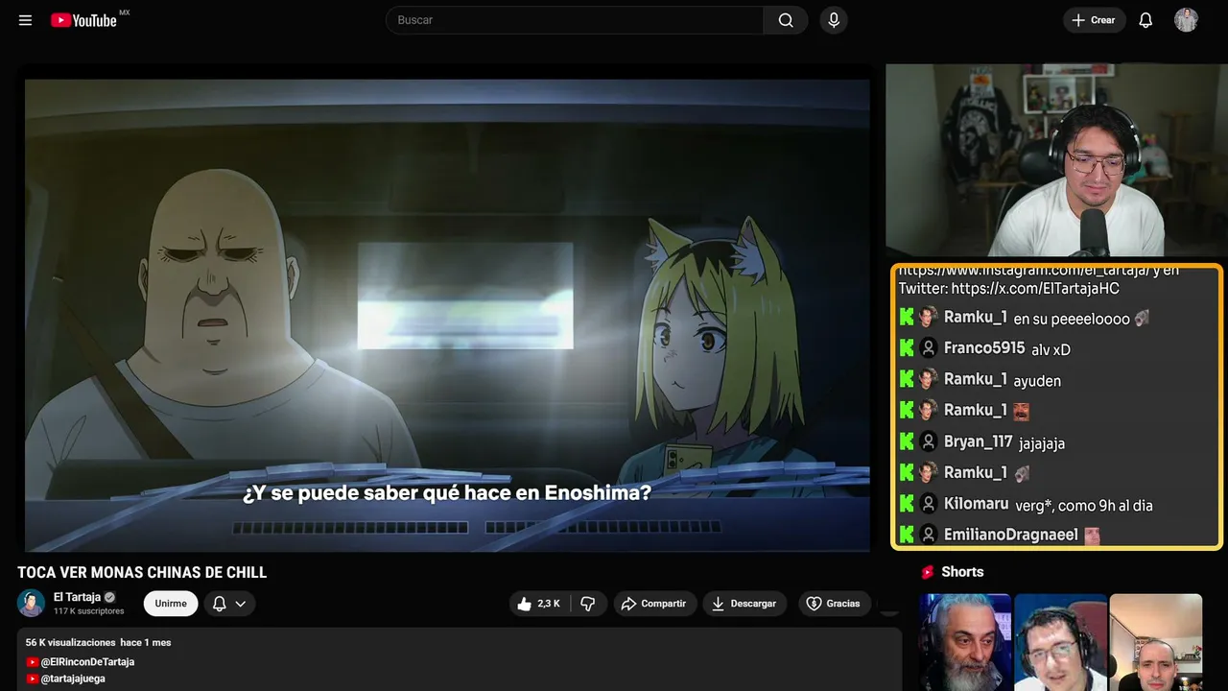Join the channel with Unirme

[171, 604]
